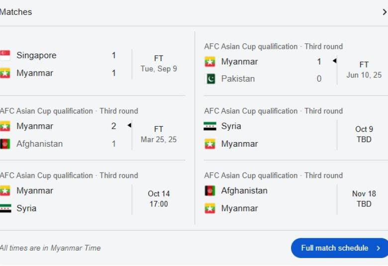Click Oct 9 TBD match date
This screenshot has height=266, width=388.
tap(364, 134)
